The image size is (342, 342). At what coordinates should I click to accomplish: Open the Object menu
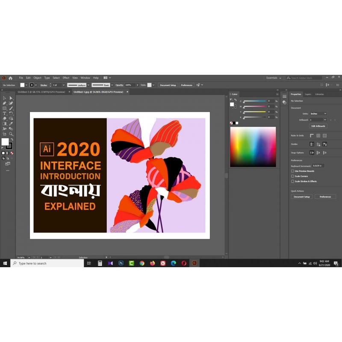tap(37, 78)
